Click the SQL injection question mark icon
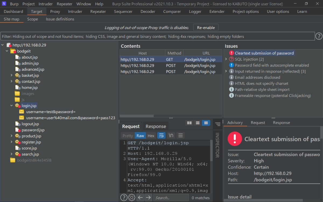Viewport: 323px width, 202px height. (231, 59)
